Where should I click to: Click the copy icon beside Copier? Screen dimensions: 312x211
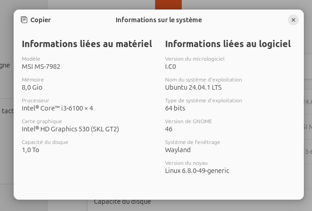(24, 20)
